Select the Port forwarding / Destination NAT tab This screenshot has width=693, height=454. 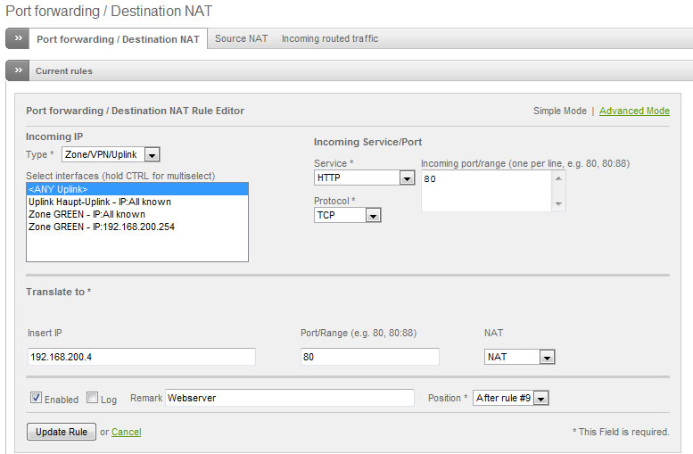click(118, 39)
